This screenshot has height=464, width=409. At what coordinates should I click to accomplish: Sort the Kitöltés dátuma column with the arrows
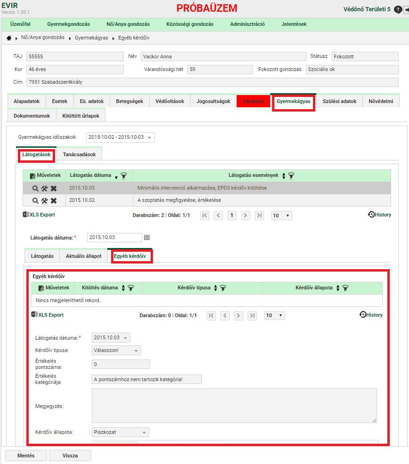click(123, 288)
